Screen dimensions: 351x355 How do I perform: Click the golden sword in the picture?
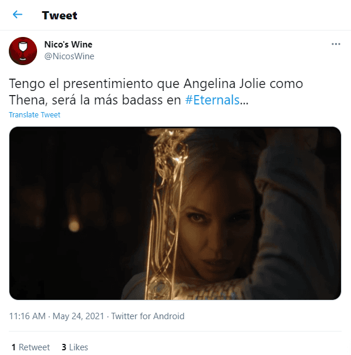(166, 213)
